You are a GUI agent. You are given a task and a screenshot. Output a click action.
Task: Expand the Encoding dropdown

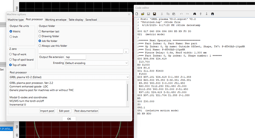tap(96, 63)
